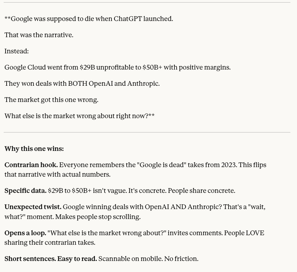Screen dimensions: 297x272
Task: Click the bold 'Opens a loop.' label
Action: pyautogui.click(x=25, y=233)
